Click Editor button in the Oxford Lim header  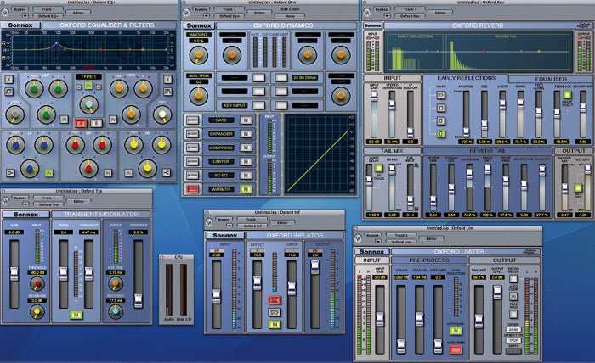[432, 238]
